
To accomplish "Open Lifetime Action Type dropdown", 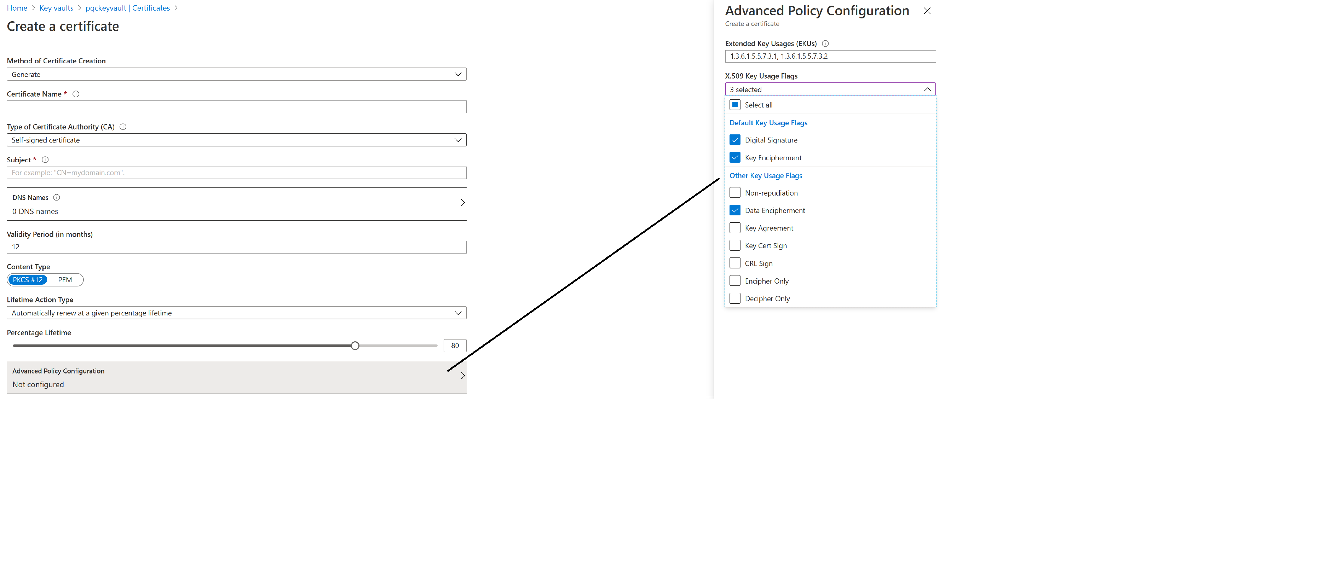I will pos(237,313).
